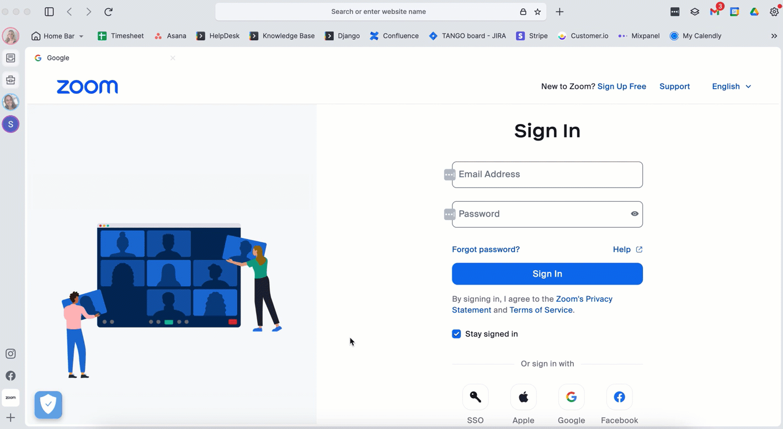Sign in using the Google icon
The image size is (783, 429).
(x=571, y=397)
